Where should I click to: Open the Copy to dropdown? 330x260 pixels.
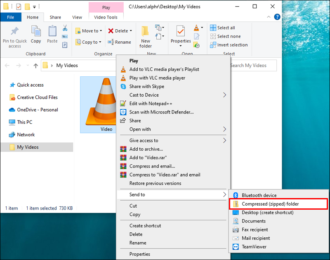coord(88,42)
